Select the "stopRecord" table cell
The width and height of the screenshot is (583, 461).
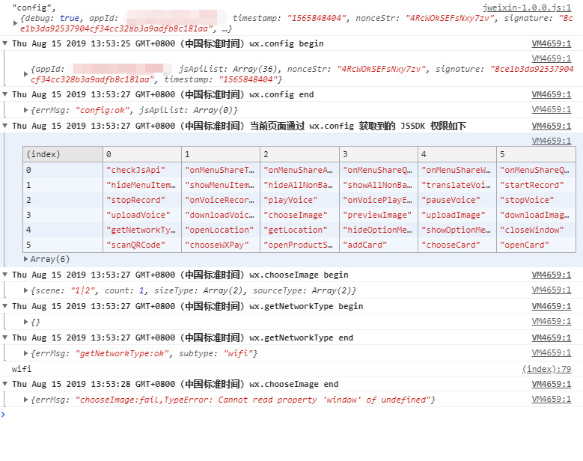click(142, 200)
